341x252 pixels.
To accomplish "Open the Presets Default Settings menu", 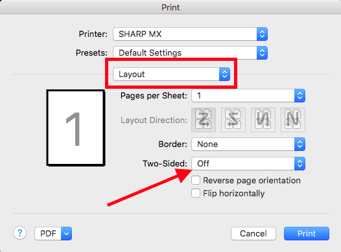I will [191, 52].
